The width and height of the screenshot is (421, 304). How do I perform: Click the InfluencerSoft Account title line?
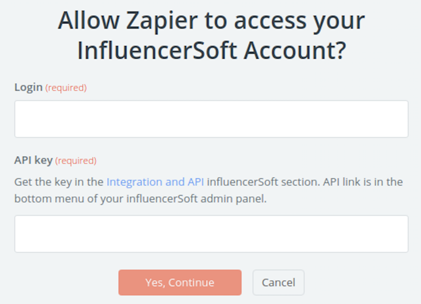pyautogui.click(x=211, y=51)
